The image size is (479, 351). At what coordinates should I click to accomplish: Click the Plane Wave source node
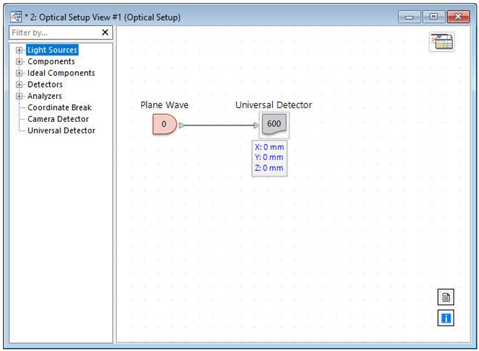click(x=164, y=124)
